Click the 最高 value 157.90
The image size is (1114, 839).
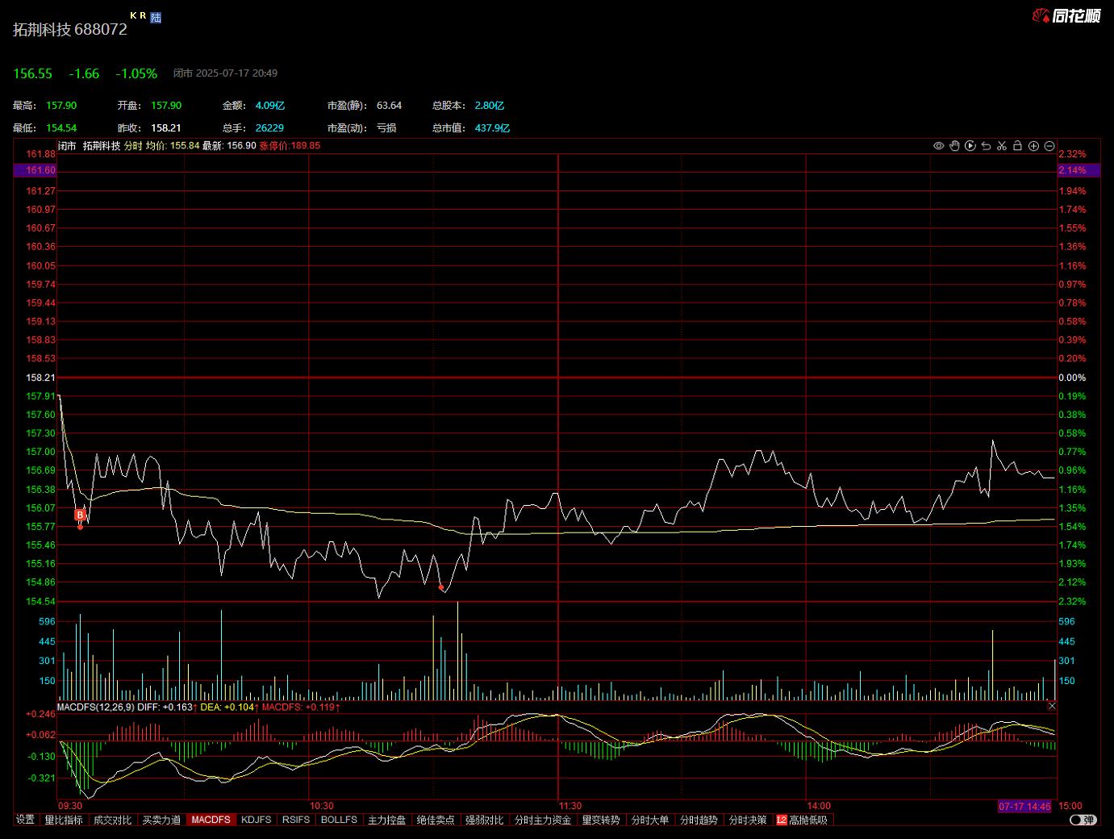pyautogui.click(x=61, y=105)
